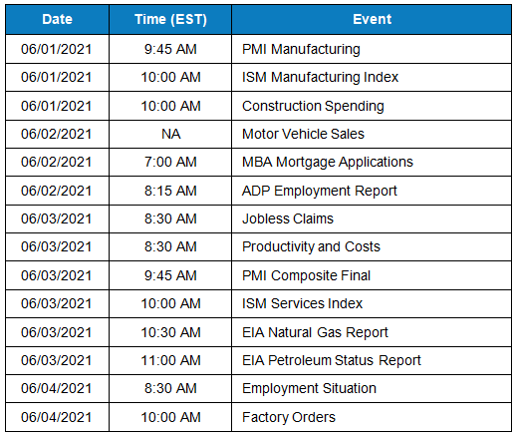Screen dimensions: 516x436
Task: Select the Employment Situation event
Action: pos(372,388)
